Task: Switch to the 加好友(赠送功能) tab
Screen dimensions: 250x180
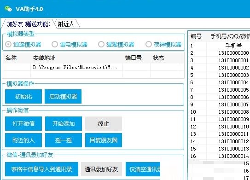Action: click(29, 24)
